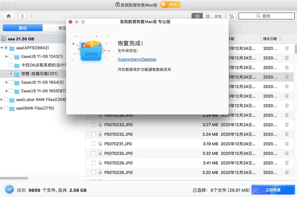The height and width of the screenshot is (197, 297).
Task: Check the 卡拉OK点歌系统 folder checkbox
Action: 11,65
